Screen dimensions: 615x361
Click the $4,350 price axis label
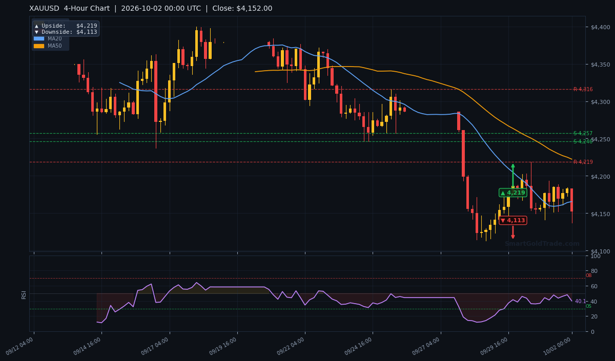point(600,64)
